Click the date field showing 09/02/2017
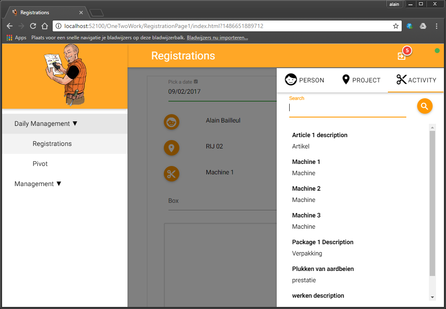Screen dimensions: 446x309 pyautogui.click(x=222, y=92)
